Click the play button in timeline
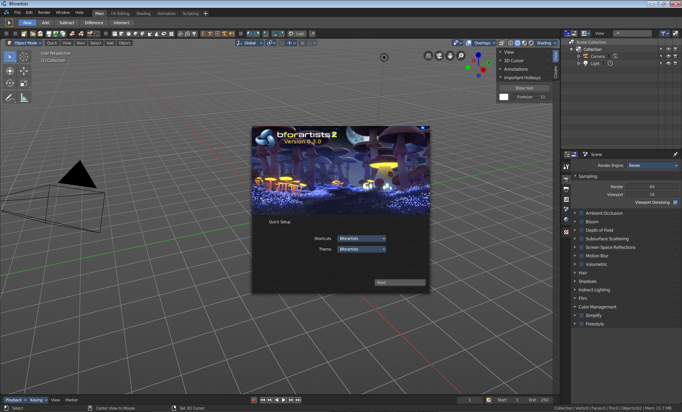The image size is (682, 412). (283, 400)
